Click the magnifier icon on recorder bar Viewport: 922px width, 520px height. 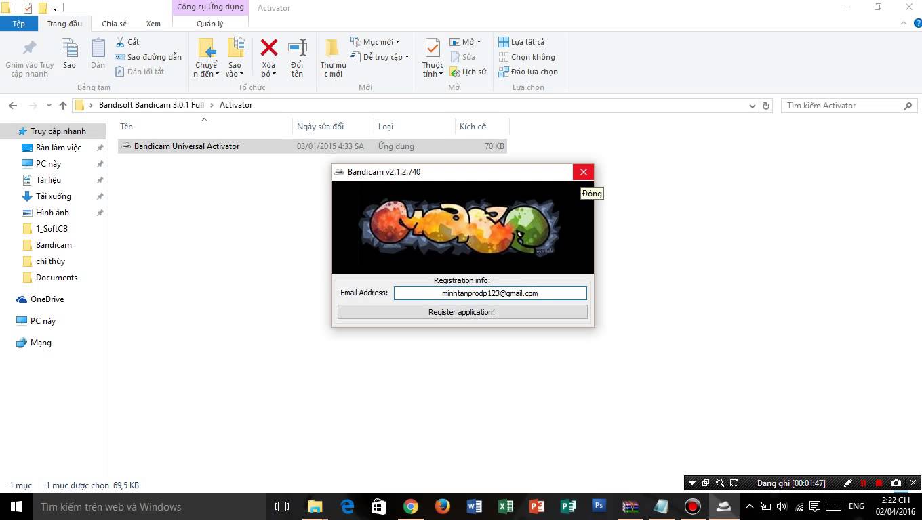tap(720, 483)
